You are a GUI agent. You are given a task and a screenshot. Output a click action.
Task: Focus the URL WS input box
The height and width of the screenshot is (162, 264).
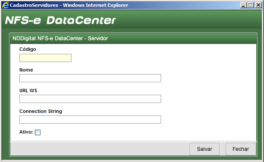pyautogui.click(x=90, y=99)
